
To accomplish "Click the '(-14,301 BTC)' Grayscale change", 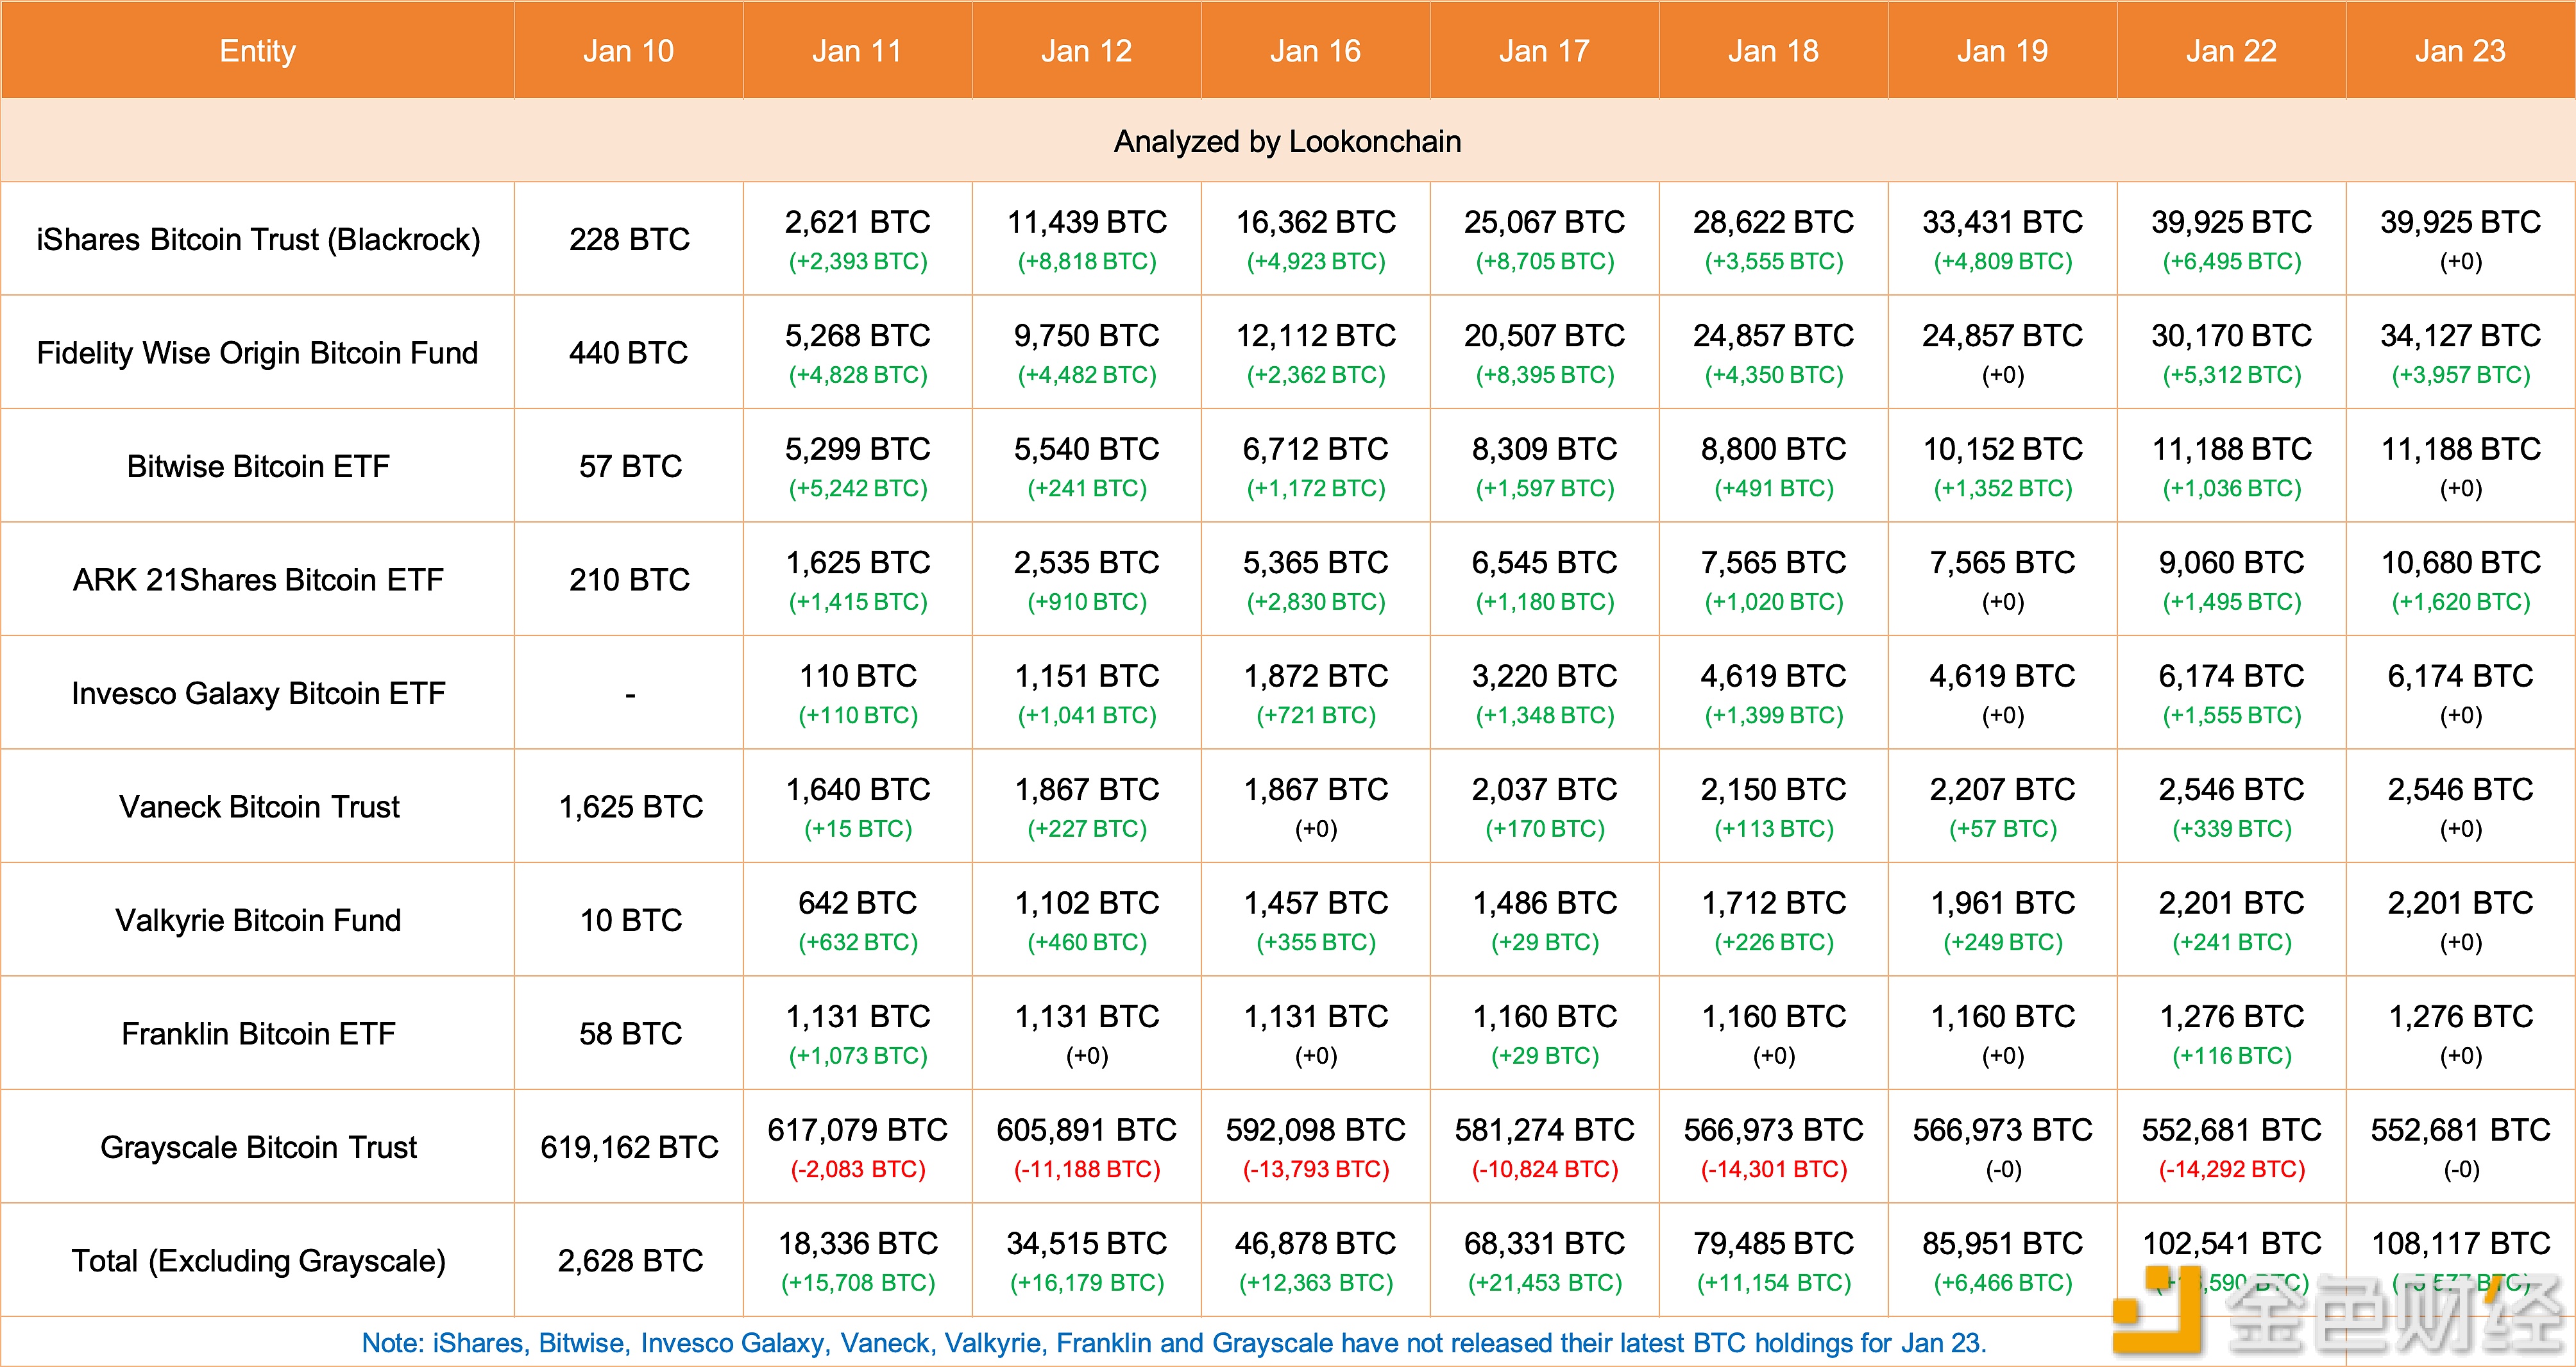I will click(1774, 1169).
